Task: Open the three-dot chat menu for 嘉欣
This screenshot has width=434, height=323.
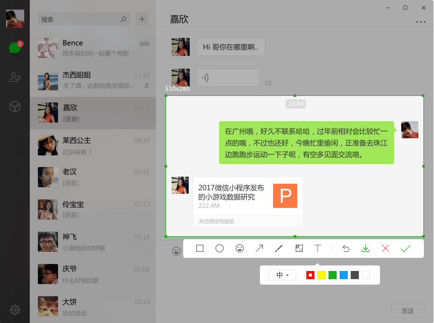Action: click(x=421, y=22)
